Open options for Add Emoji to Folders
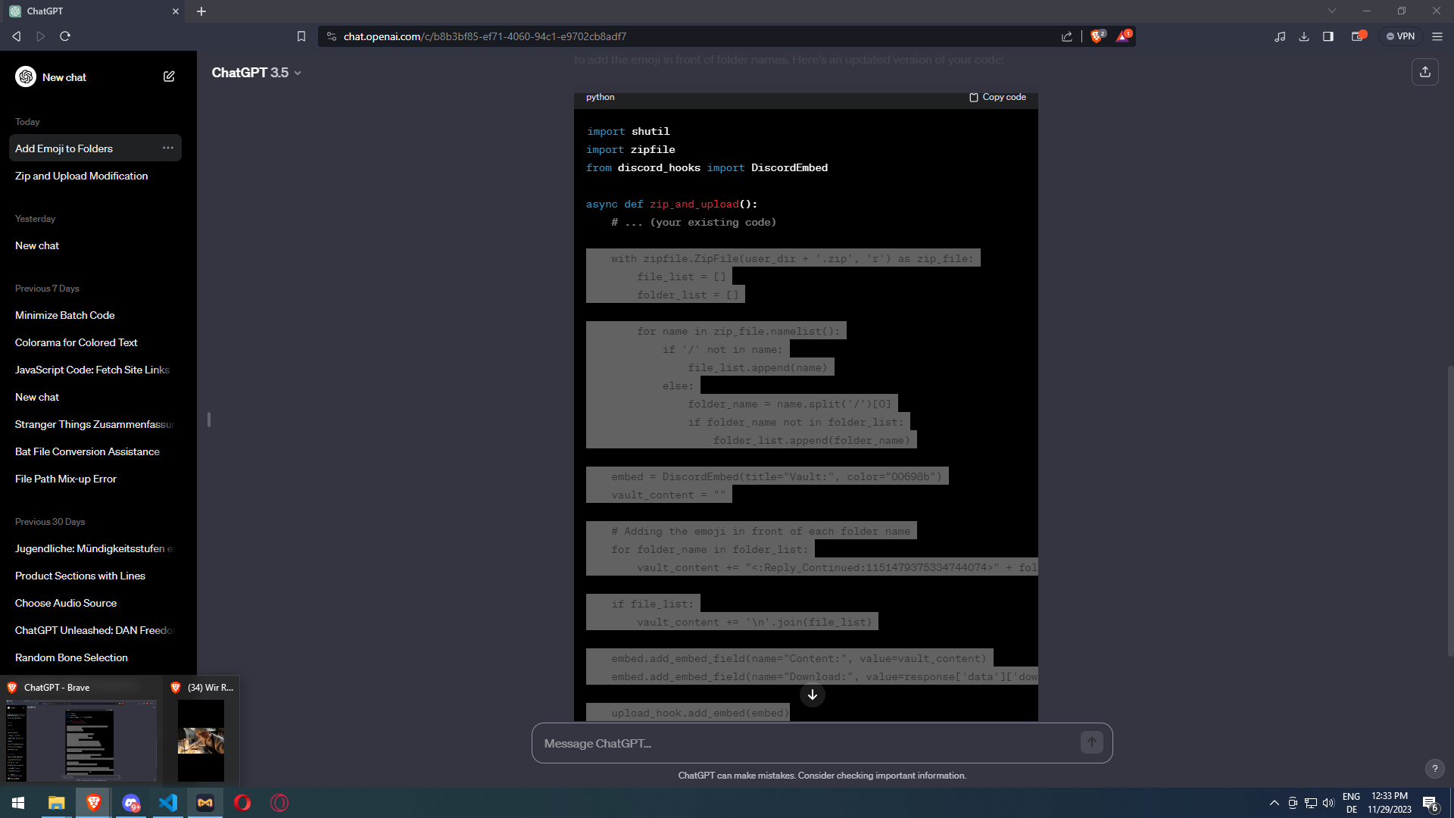The width and height of the screenshot is (1454, 818). point(167,148)
